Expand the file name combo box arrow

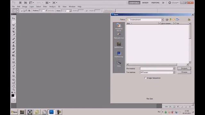(174, 68)
